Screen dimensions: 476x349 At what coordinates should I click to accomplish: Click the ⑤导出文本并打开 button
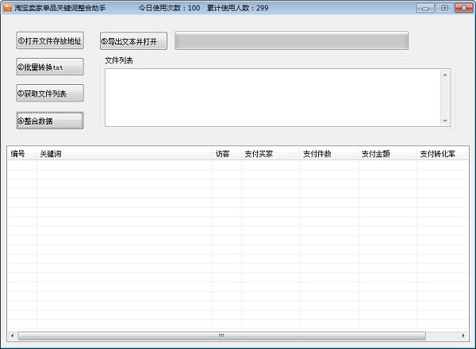(x=133, y=41)
